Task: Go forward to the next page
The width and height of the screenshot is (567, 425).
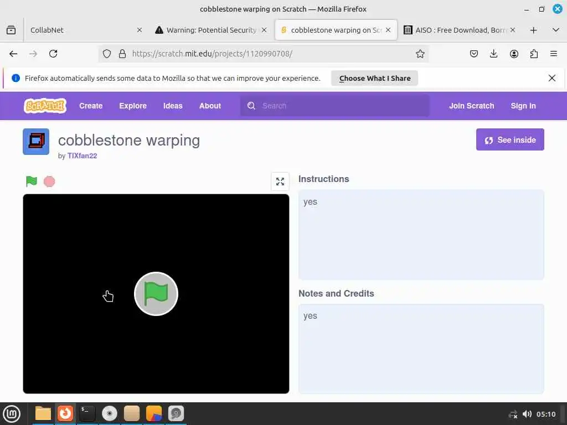Action: [x=33, y=54]
